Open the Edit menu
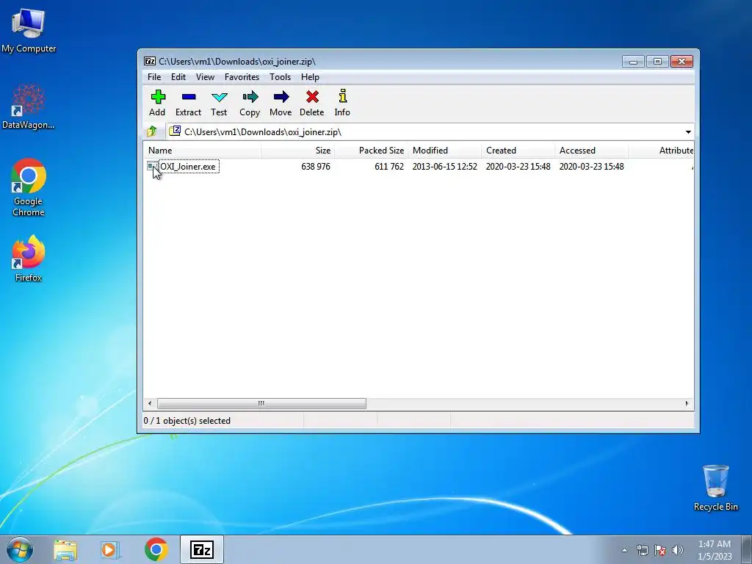The image size is (752, 564). point(178,76)
